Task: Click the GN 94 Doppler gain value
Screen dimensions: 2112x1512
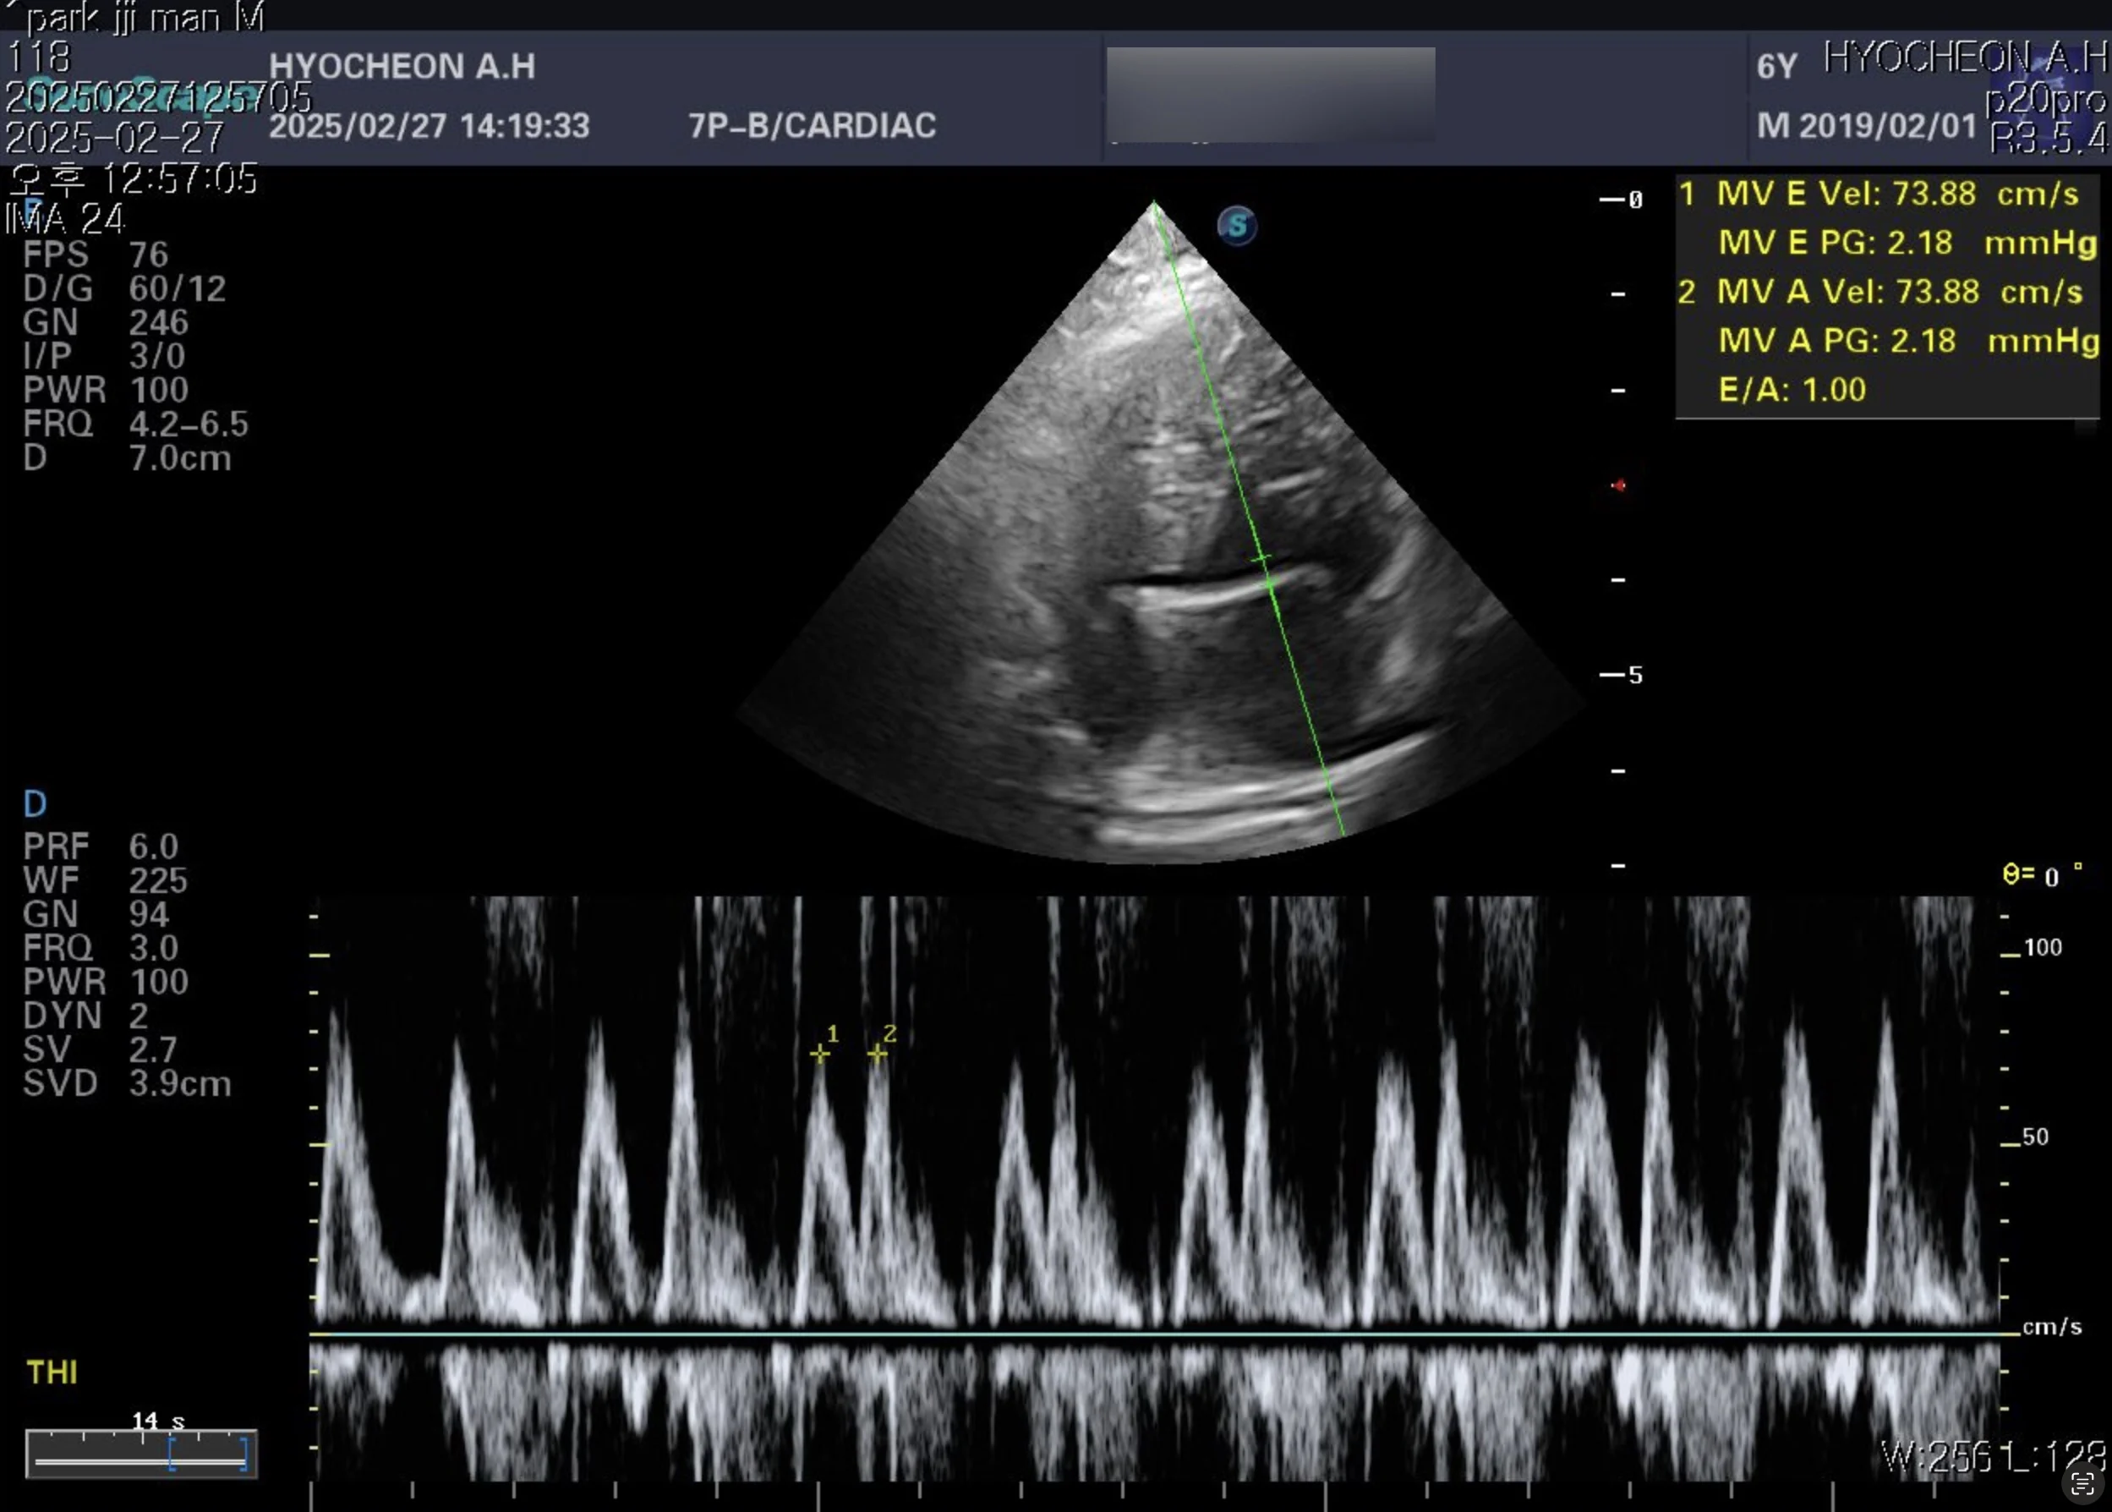Action: point(96,914)
